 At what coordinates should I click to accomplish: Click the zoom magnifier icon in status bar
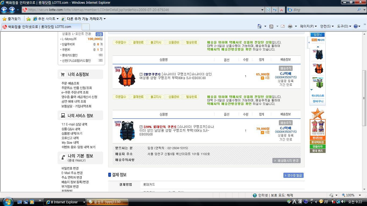tap(344, 195)
